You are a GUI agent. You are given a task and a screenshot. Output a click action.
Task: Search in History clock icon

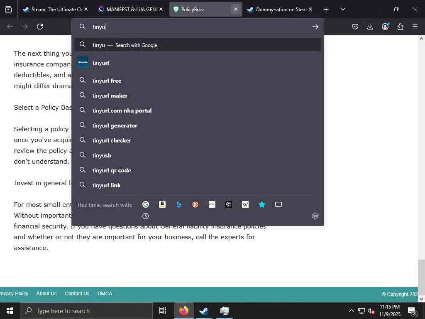tap(146, 216)
